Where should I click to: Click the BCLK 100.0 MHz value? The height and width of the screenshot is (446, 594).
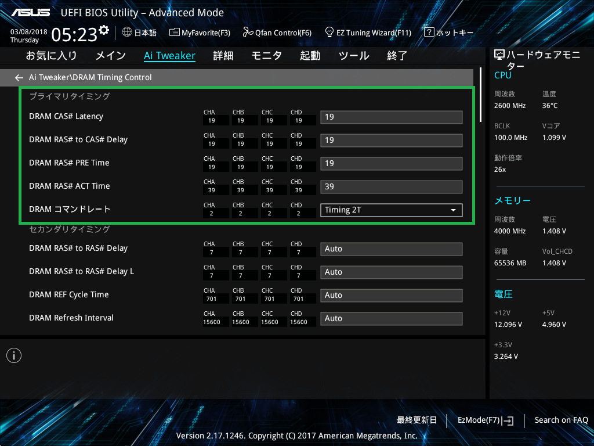click(510, 138)
